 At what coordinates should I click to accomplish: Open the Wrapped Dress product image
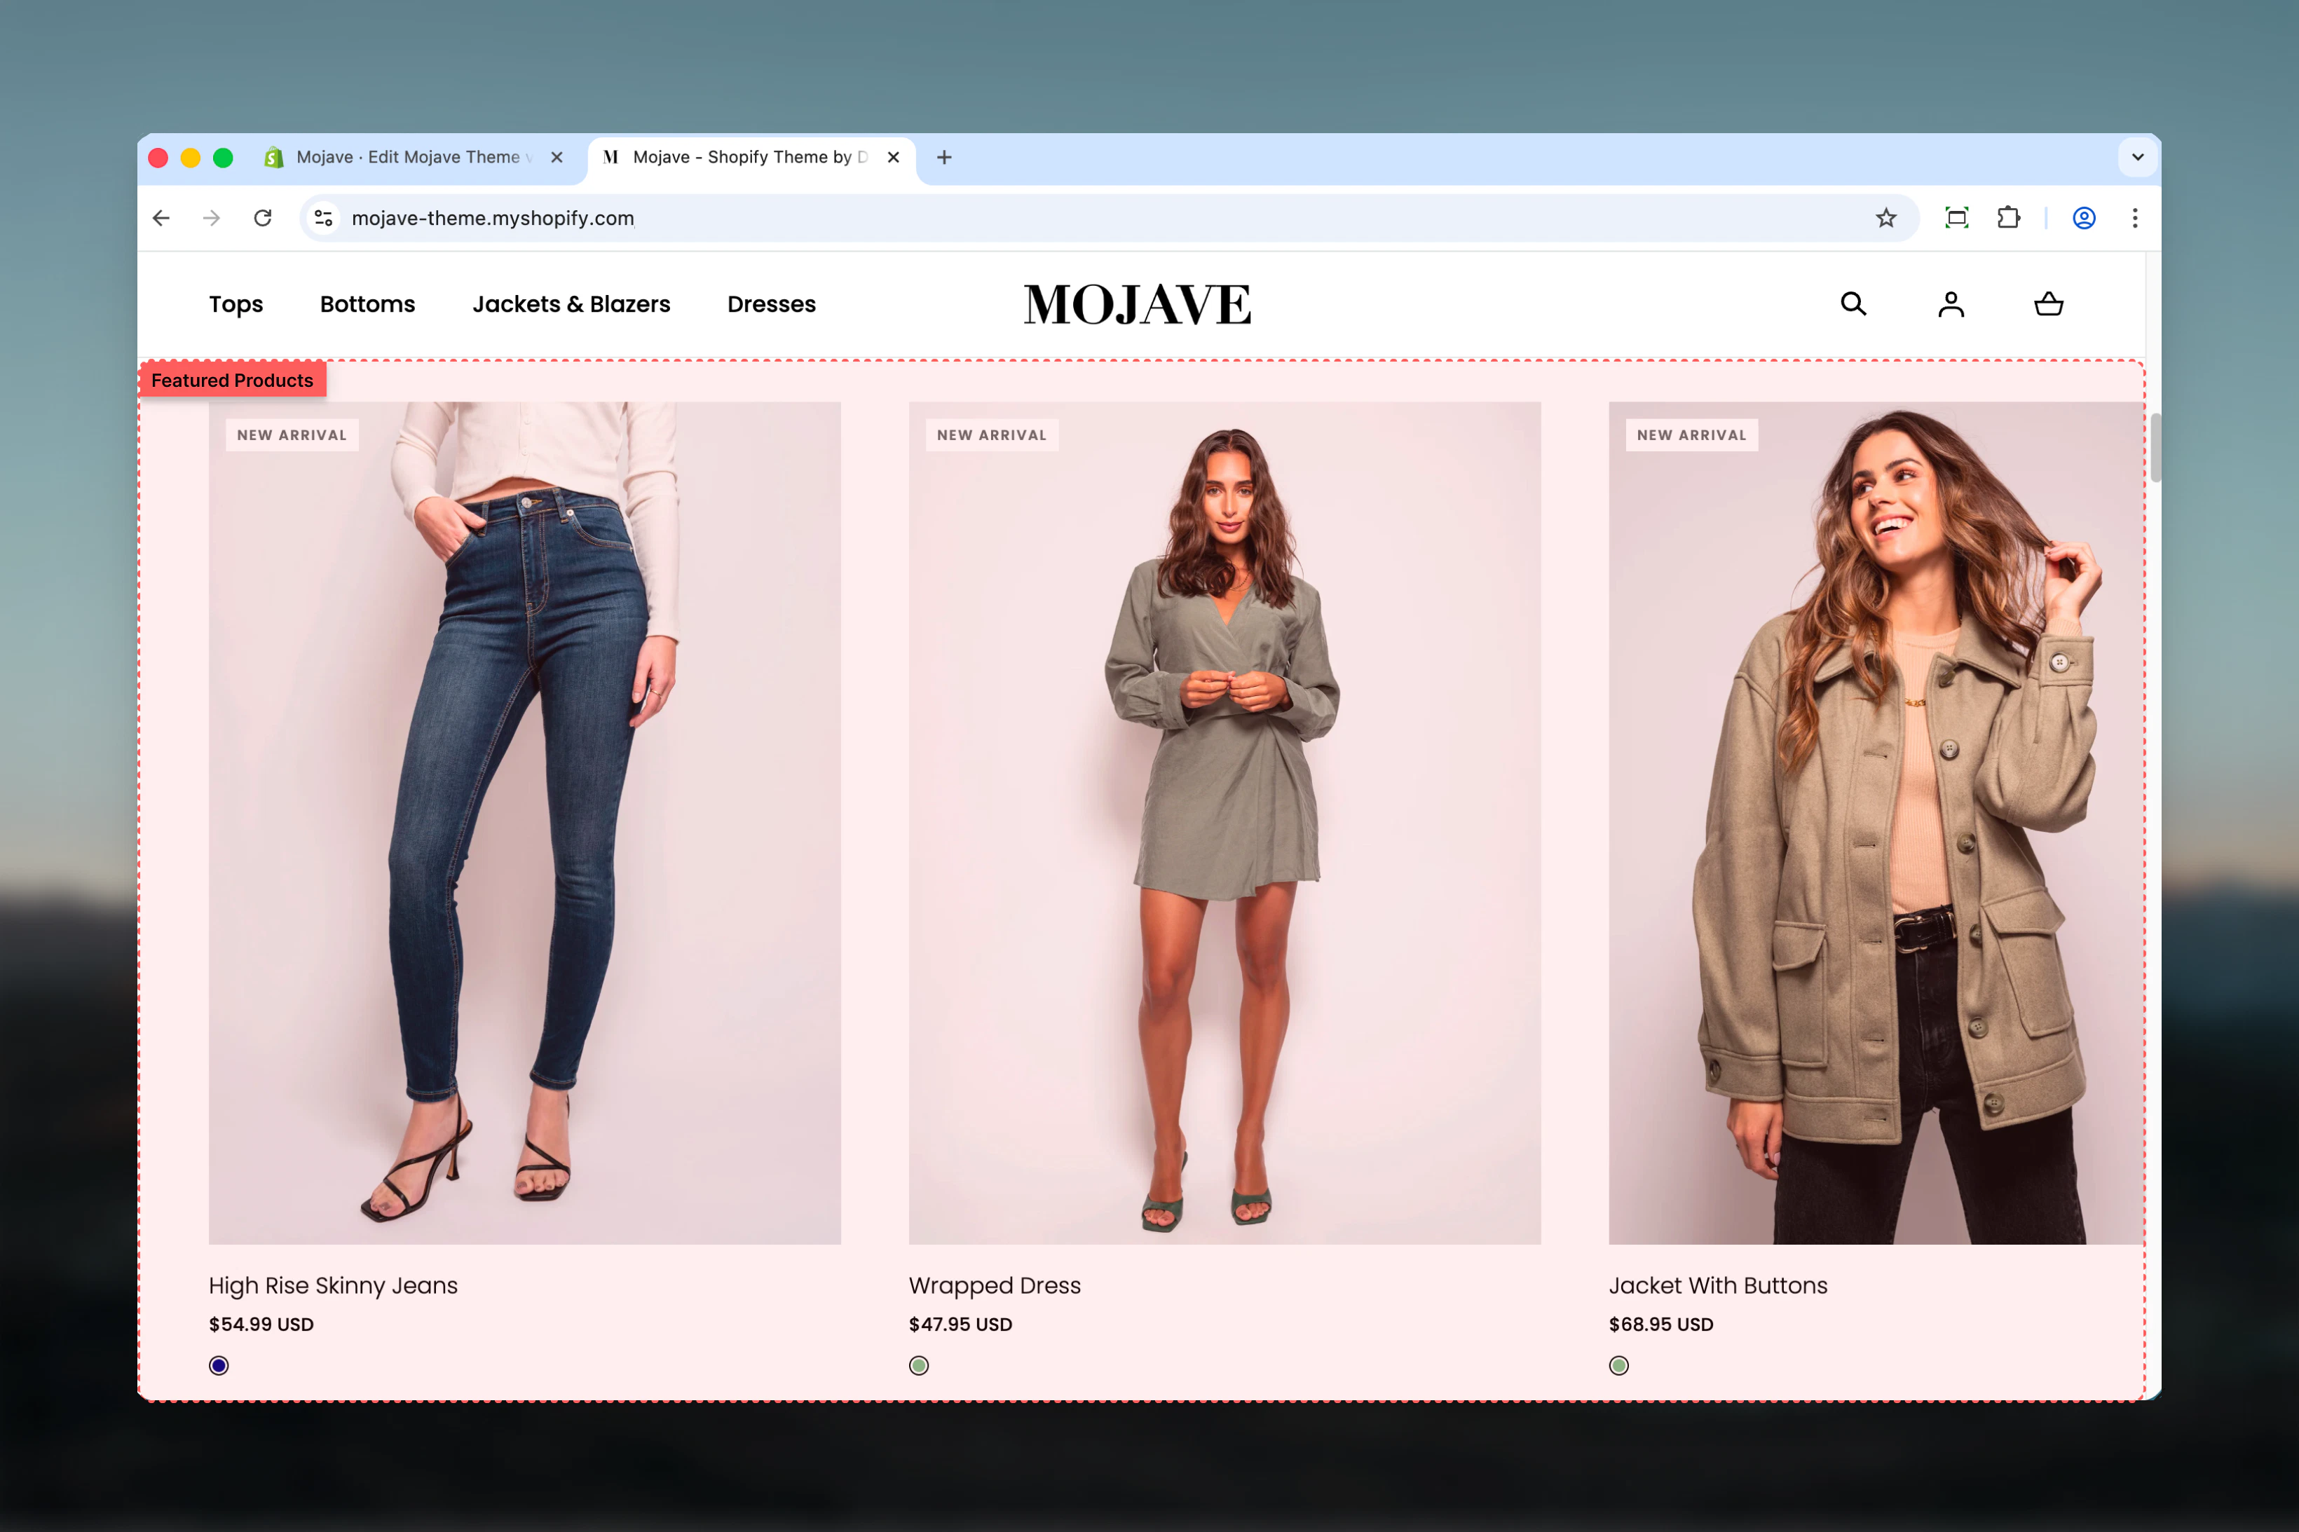pos(1224,823)
